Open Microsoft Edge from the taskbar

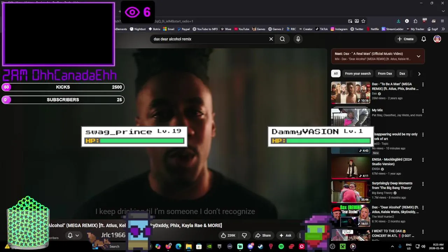(178, 246)
